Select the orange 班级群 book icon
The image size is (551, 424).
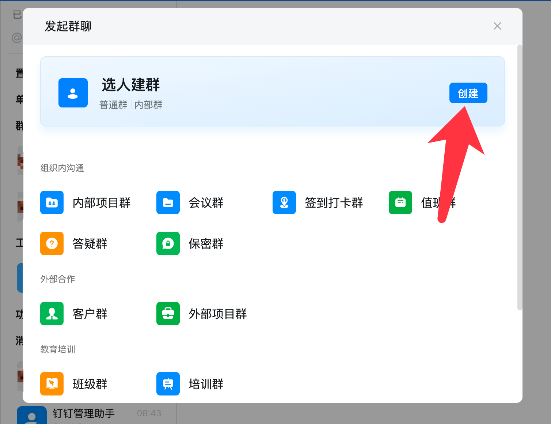pyautogui.click(x=52, y=384)
